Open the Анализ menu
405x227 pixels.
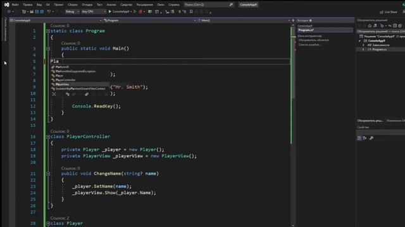click(111, 4)
